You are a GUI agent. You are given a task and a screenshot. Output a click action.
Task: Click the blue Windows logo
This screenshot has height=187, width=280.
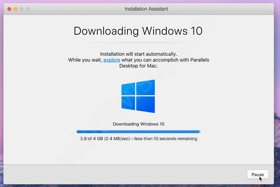(x=138, y=96)
